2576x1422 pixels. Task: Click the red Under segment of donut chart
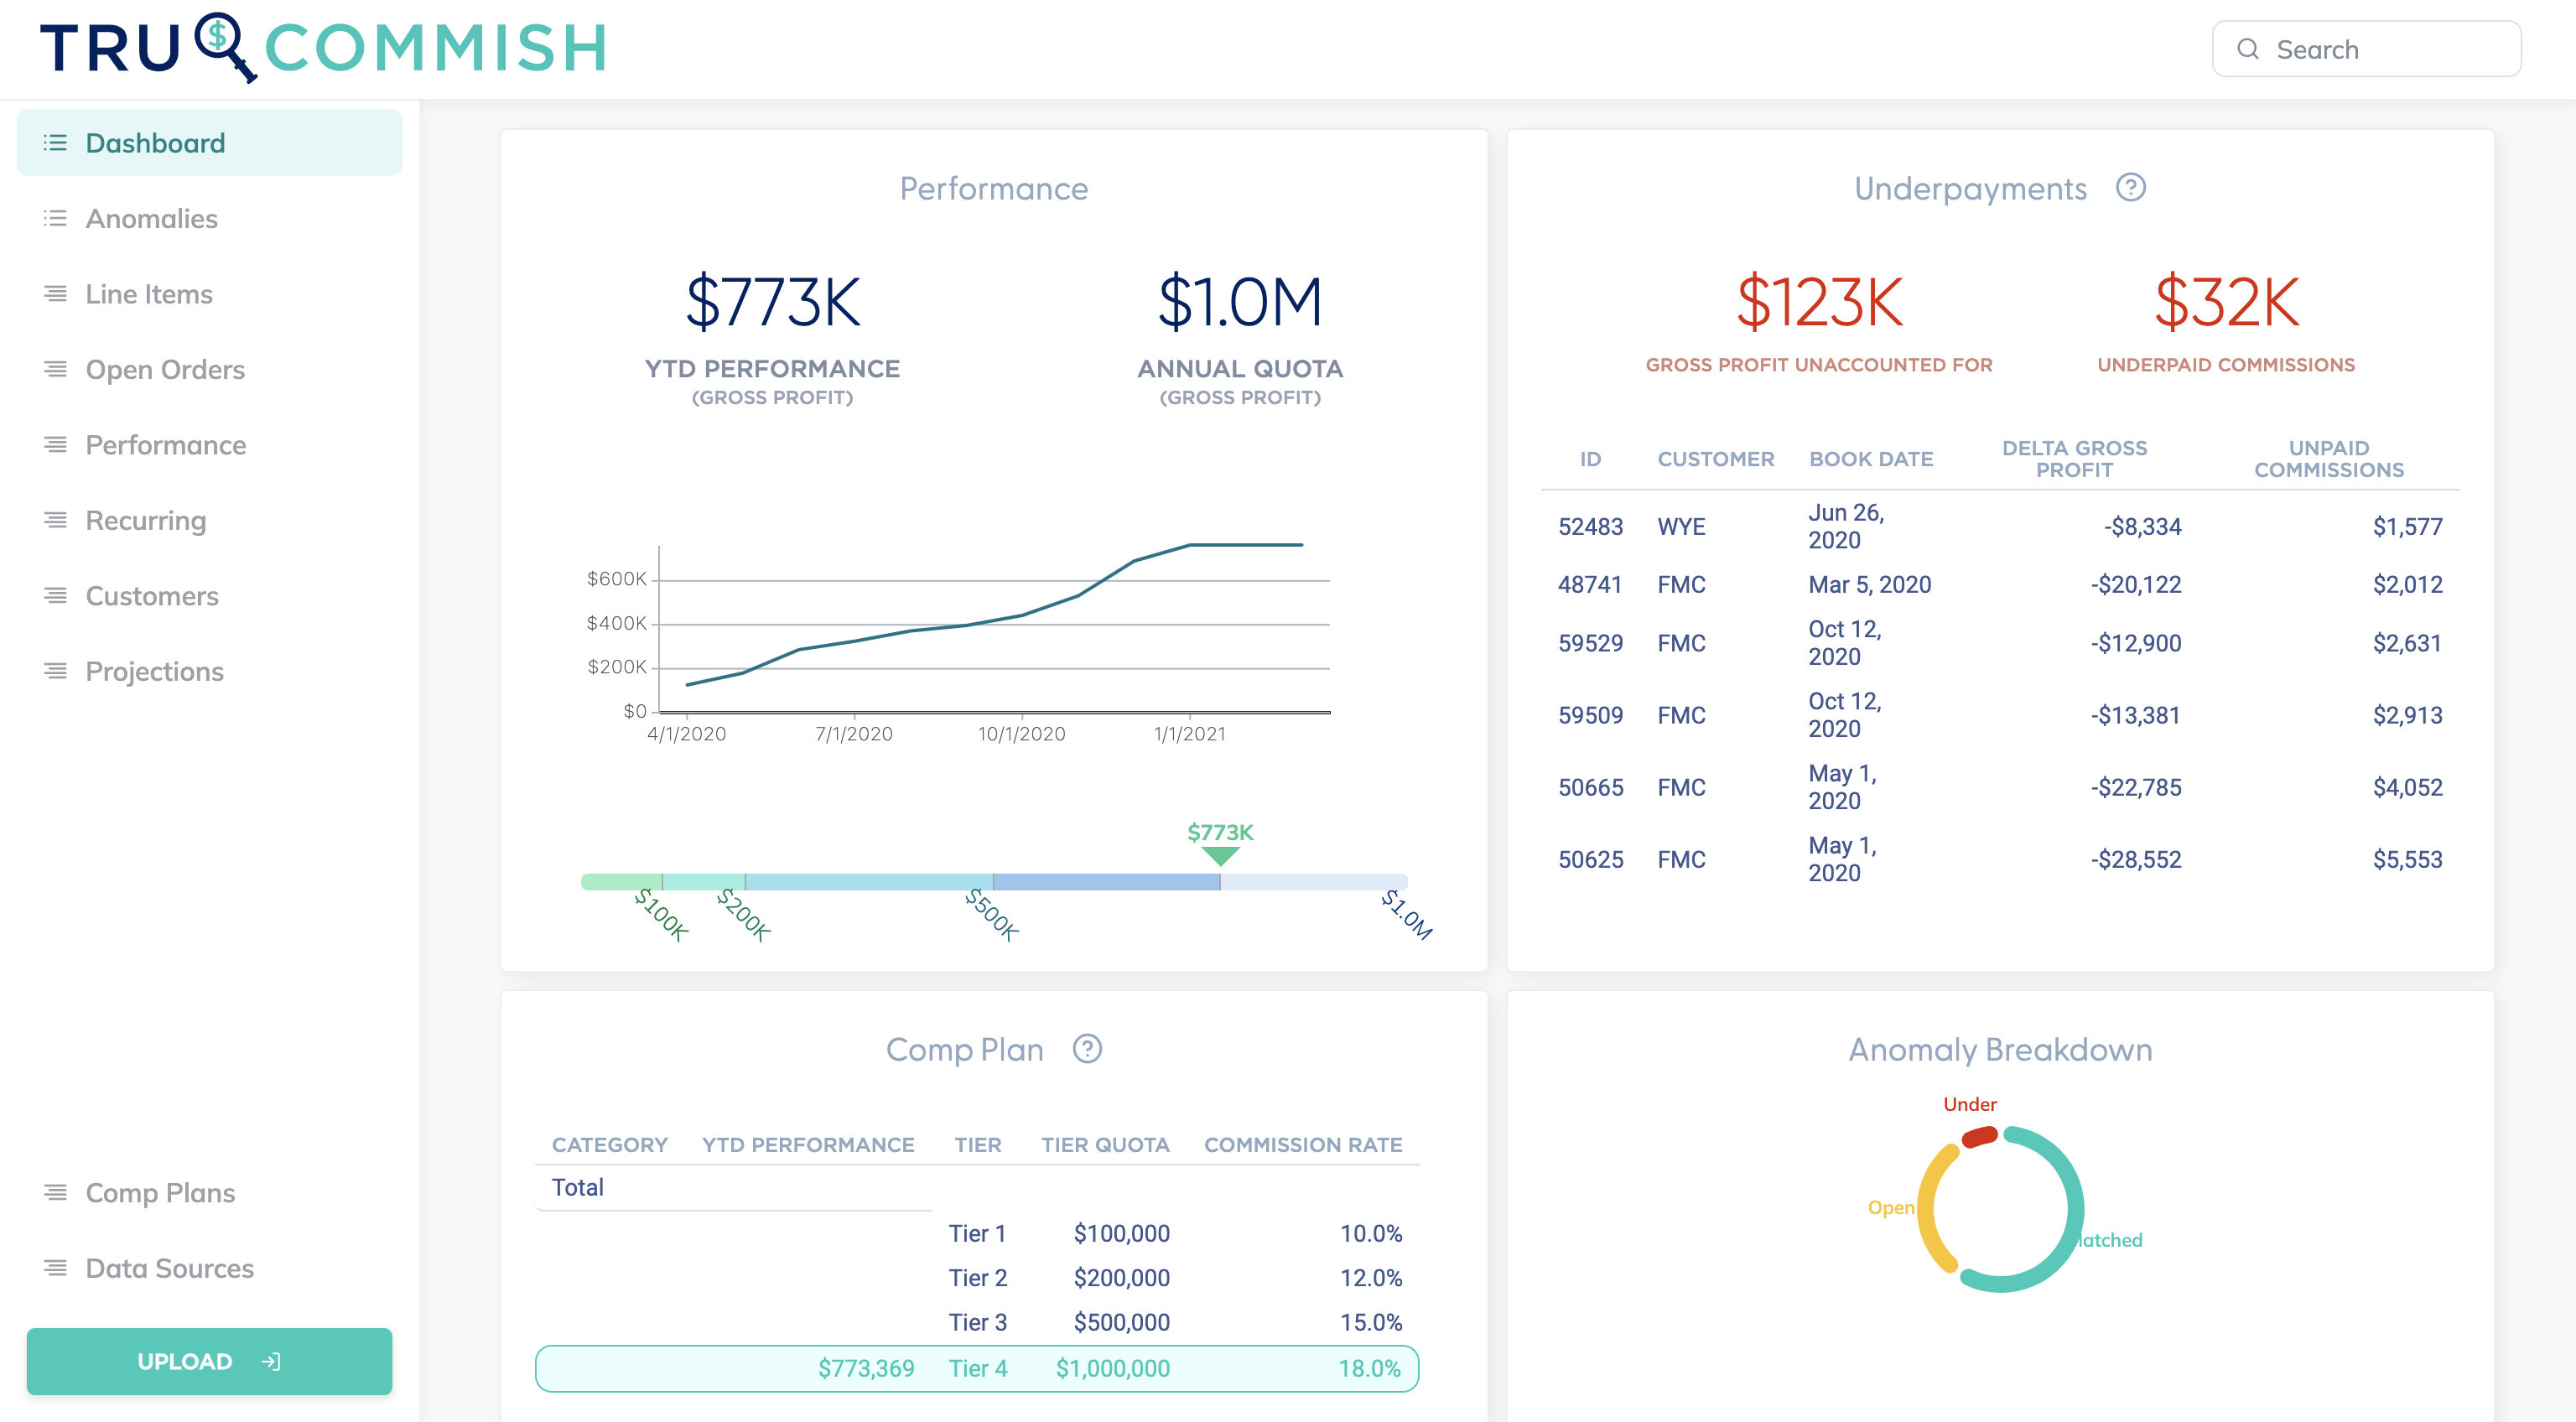pyautogui.click(x=1979, y=1137)
